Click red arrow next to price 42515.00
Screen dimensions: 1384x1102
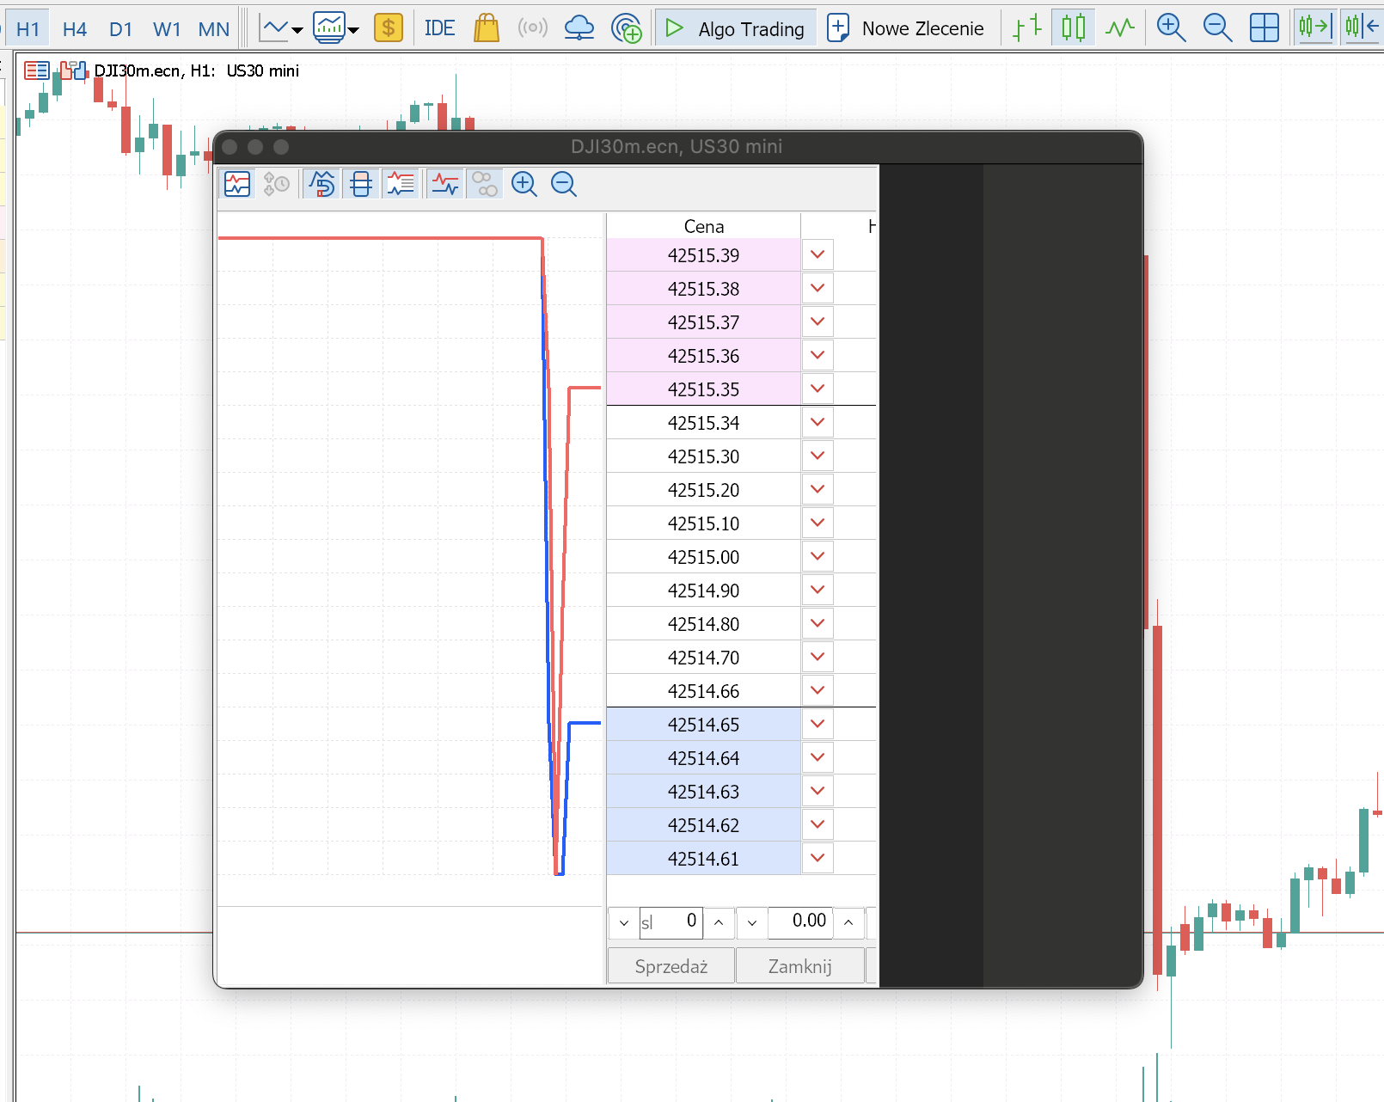click(818, 556)
